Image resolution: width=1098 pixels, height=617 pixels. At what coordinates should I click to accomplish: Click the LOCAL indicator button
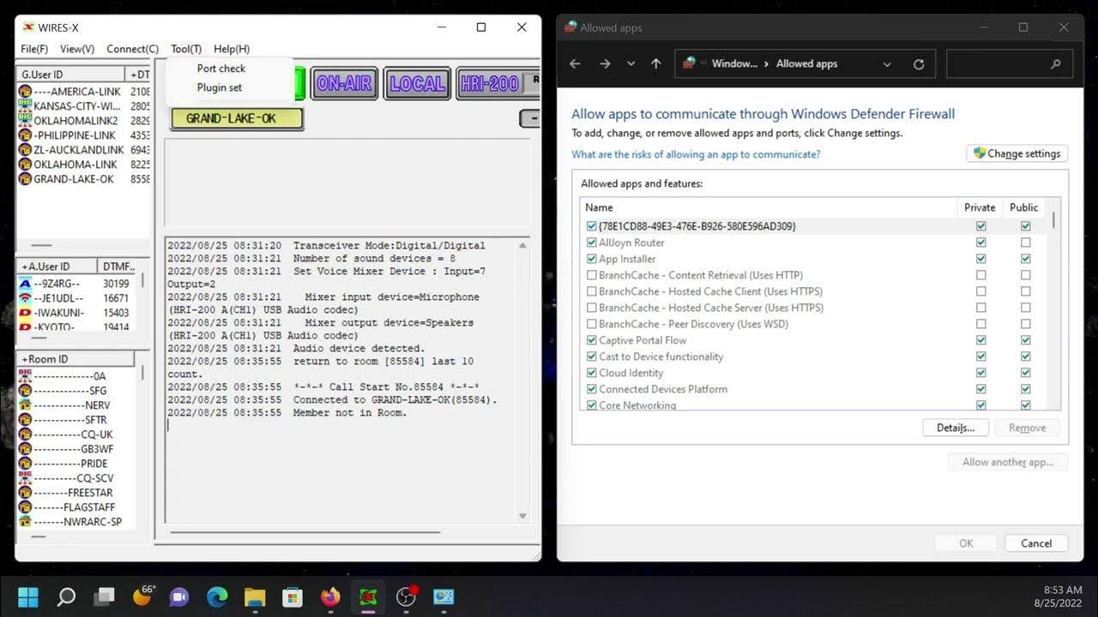click(x=417, y=83)
